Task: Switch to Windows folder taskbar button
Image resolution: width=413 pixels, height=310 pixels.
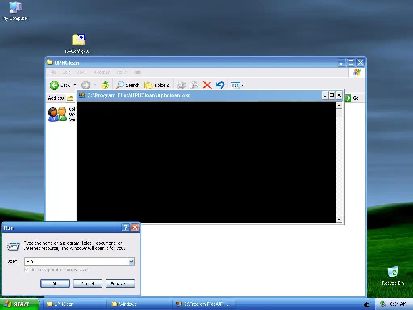Action: click(140, 304)
